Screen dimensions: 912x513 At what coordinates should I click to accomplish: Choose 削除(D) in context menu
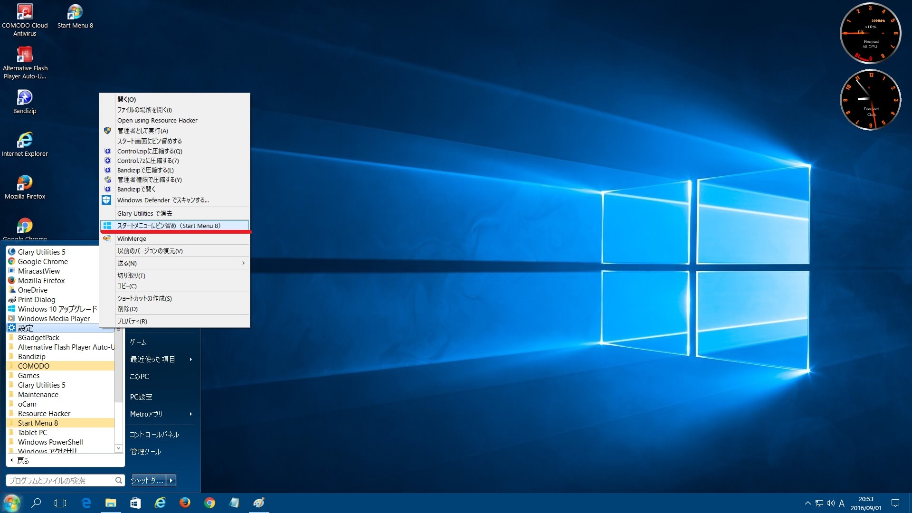(175, 309)
